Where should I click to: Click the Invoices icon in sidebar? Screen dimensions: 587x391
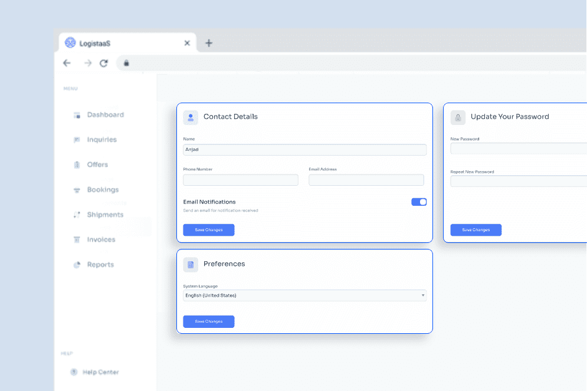77,240
